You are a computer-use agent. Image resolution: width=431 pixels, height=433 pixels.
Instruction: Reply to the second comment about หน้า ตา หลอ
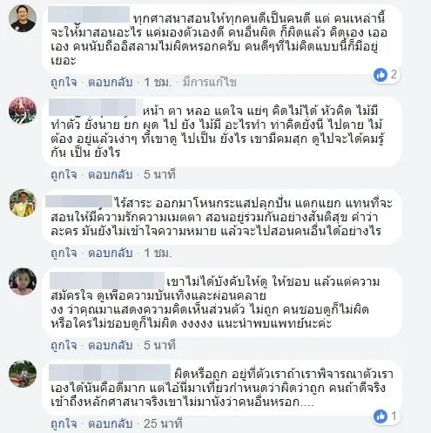pos(111,174)
